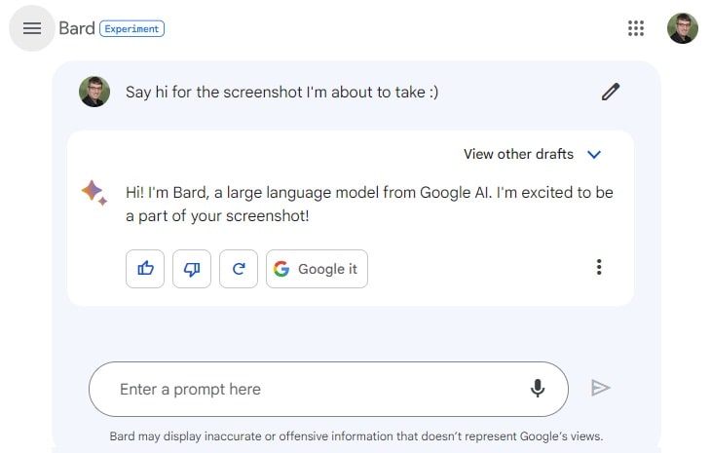Screen dimensions: 711x453
Task: Open the hamburger main menu
Action: (32, 28)
